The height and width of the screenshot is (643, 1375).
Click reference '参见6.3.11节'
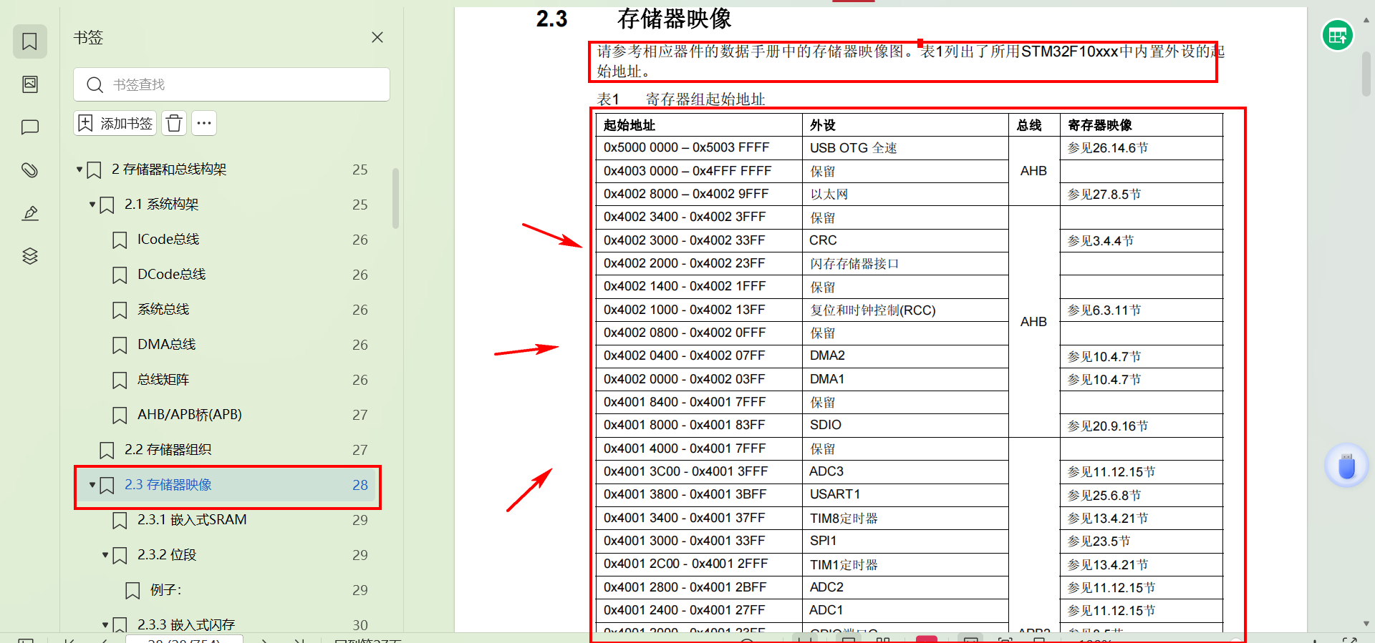click(x=1104, y=310)
